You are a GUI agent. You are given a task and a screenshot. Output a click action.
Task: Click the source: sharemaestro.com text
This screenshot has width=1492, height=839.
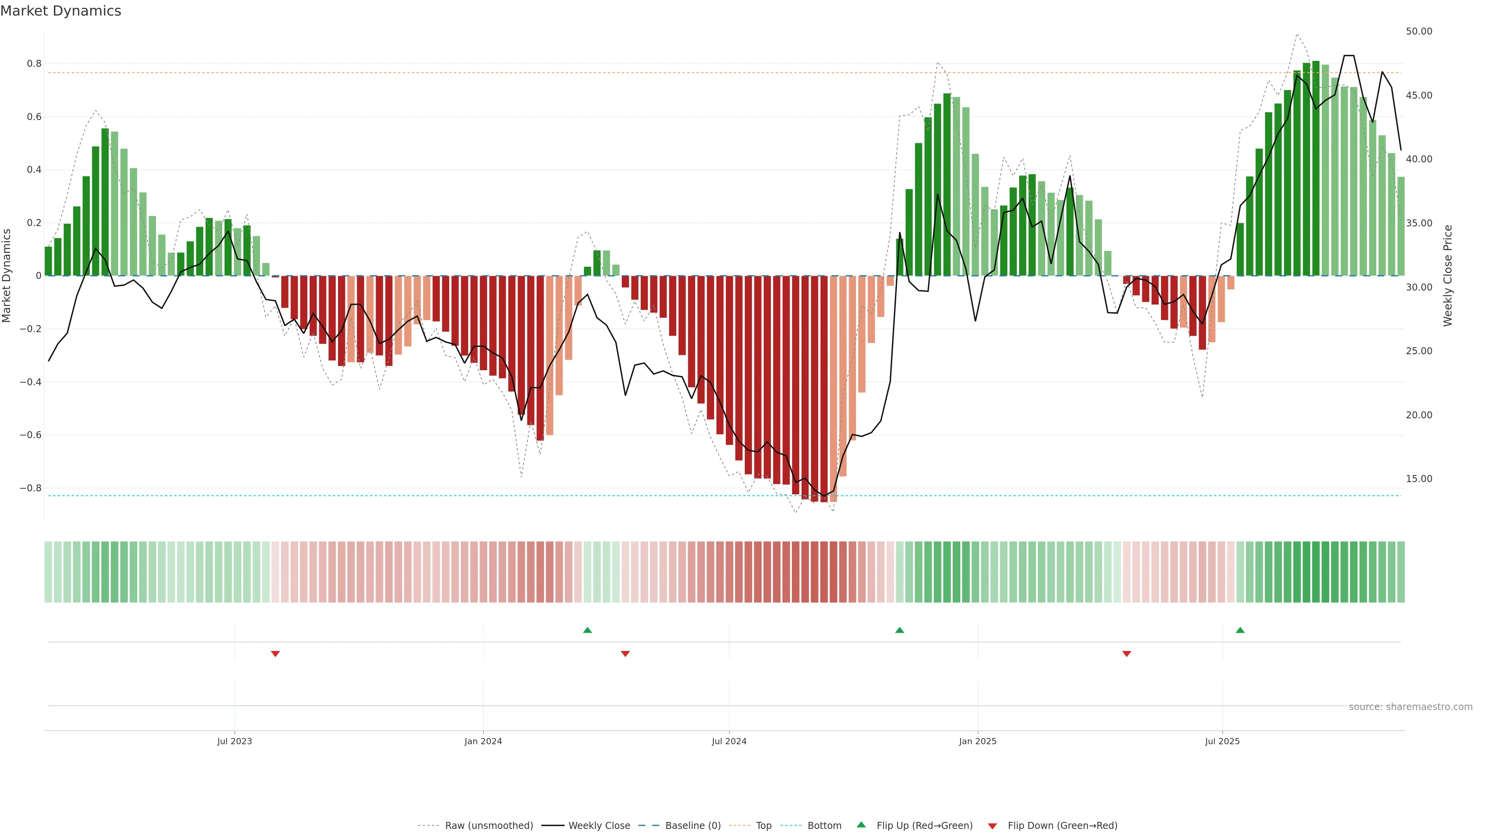click(1410, 707)
